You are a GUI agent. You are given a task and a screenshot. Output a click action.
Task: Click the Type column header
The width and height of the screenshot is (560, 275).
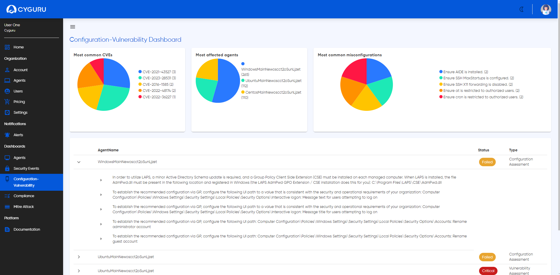(x=513, y=150)
